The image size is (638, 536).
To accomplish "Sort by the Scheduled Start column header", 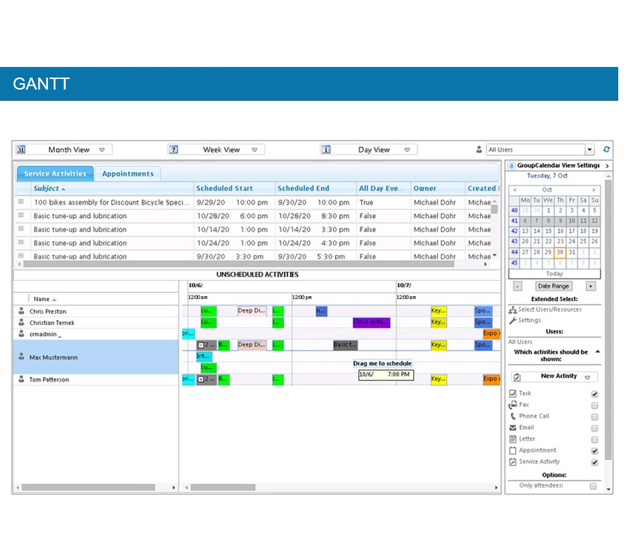I will point(234,188).
